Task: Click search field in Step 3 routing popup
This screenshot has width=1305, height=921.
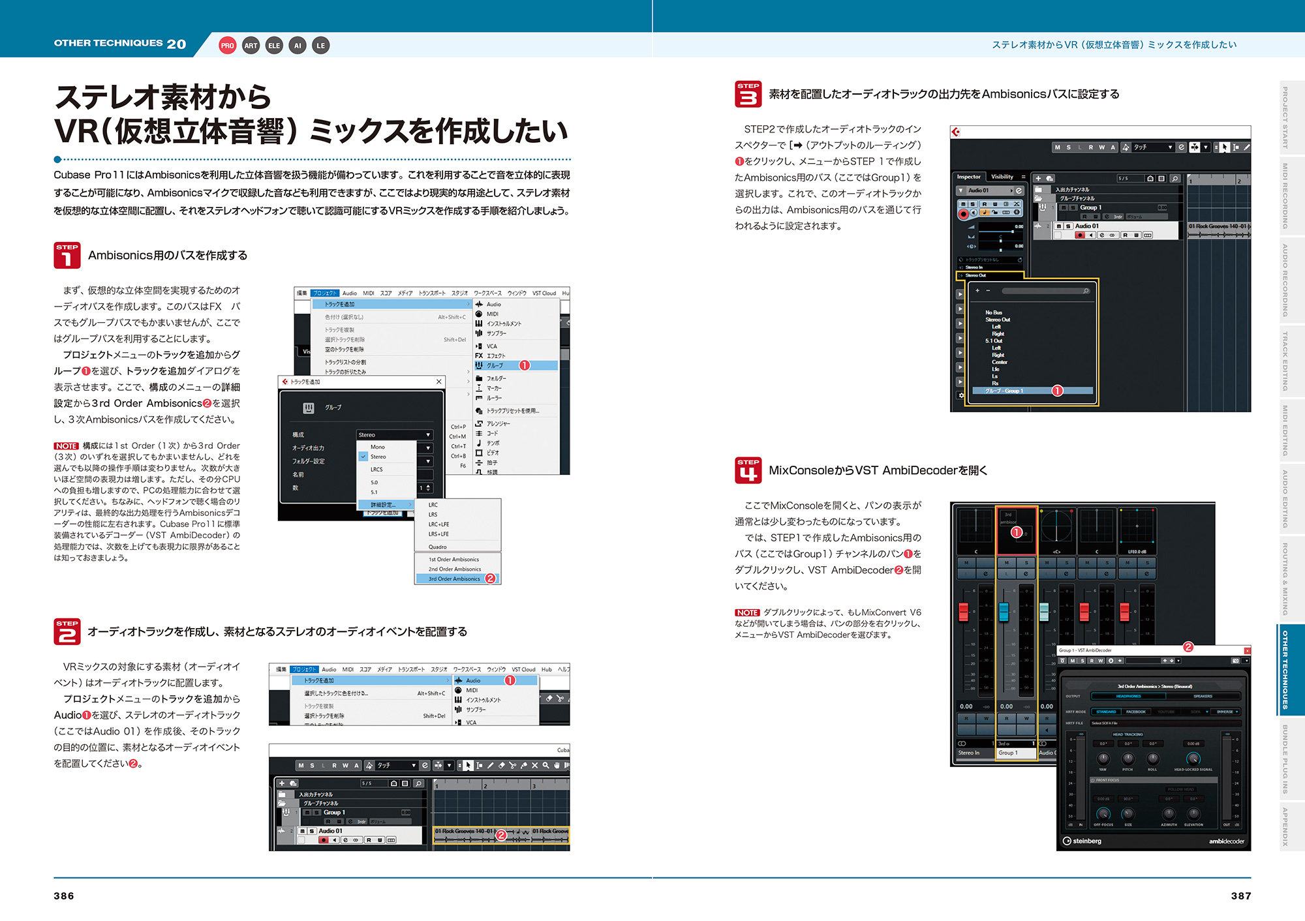Action: click(1046, 291)
